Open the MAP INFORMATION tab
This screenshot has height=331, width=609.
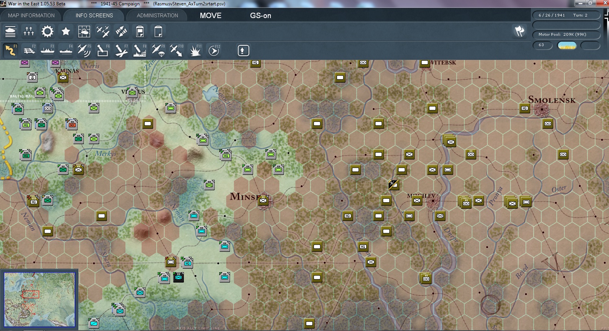point(32,15)
